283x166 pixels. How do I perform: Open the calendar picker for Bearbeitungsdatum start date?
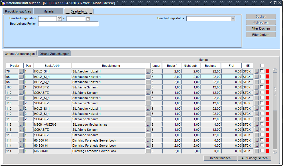pos(60,19)
